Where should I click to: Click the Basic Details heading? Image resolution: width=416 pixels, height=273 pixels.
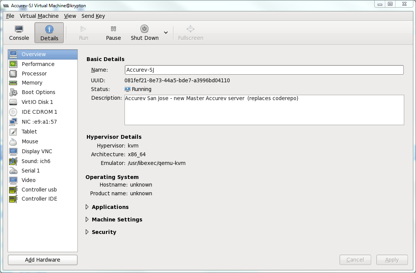click(x=105, y=59)
